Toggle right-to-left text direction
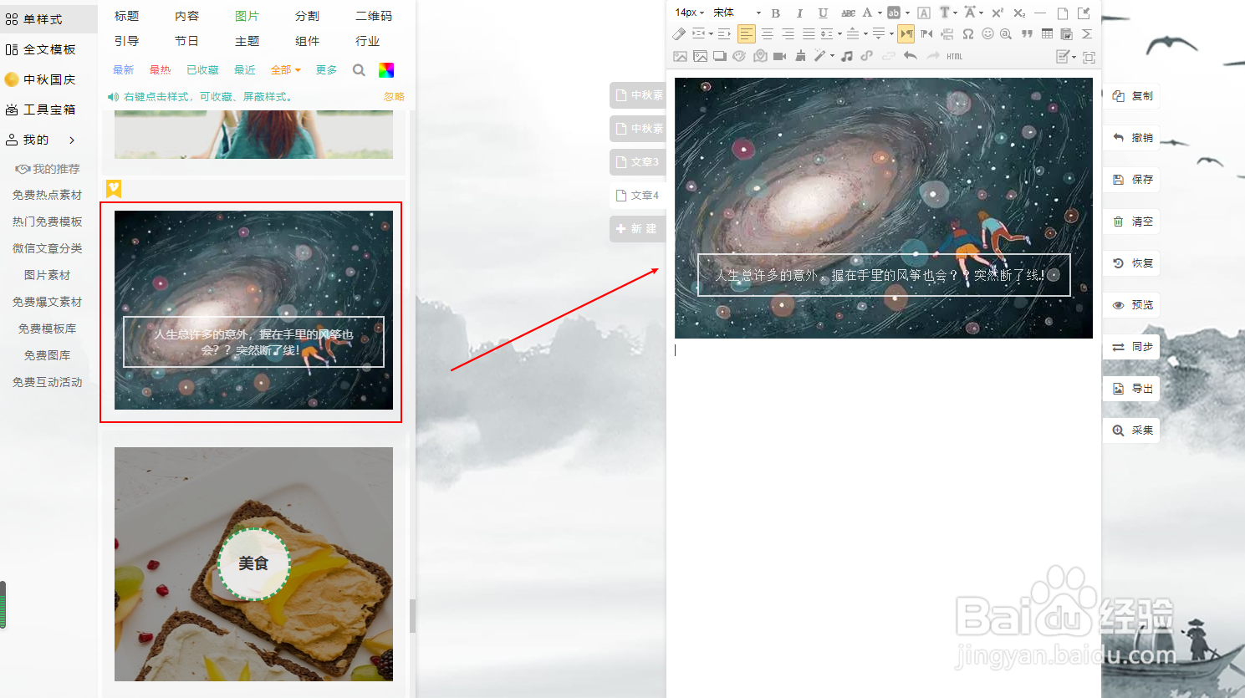 pyautogui.click(x=926, y=34)
